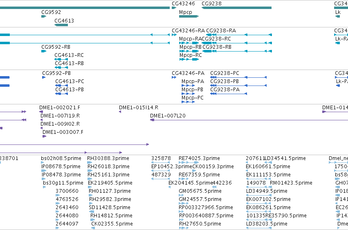
Task: Click the CG9238-PC CDS label
Action: pyautogui.click(x=225, y=73)
